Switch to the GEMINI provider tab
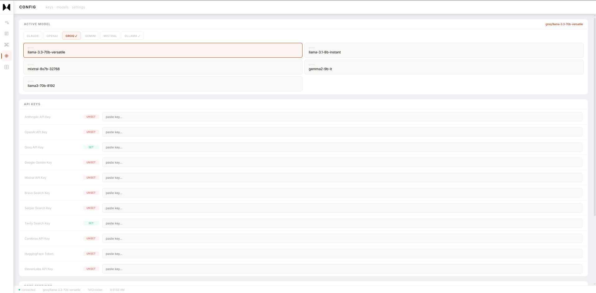The height and width of the screenshot is (293, 596). point(90,36)
